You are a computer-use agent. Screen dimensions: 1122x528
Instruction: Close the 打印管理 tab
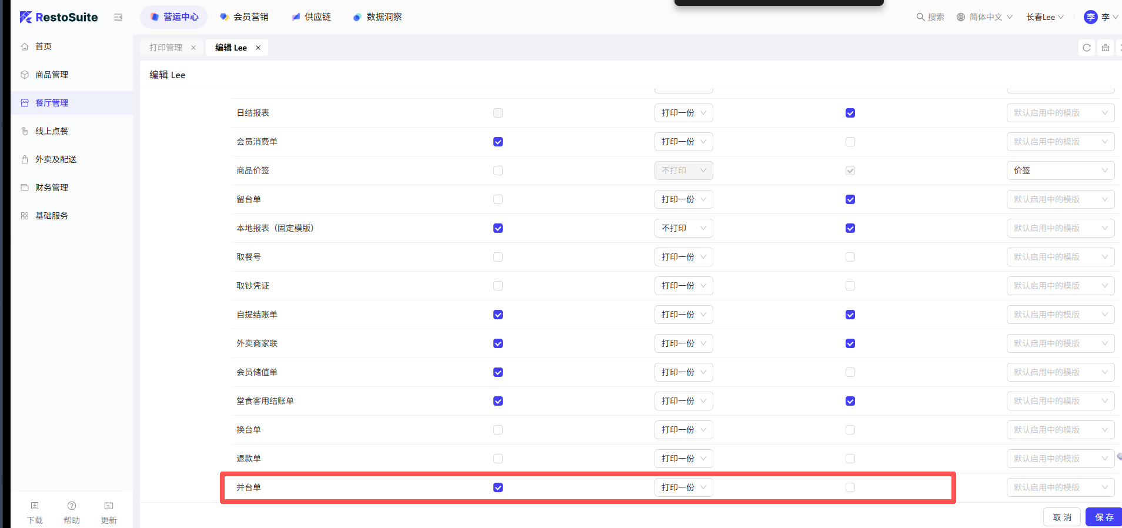pyautogui.click(x=193, y=48)
